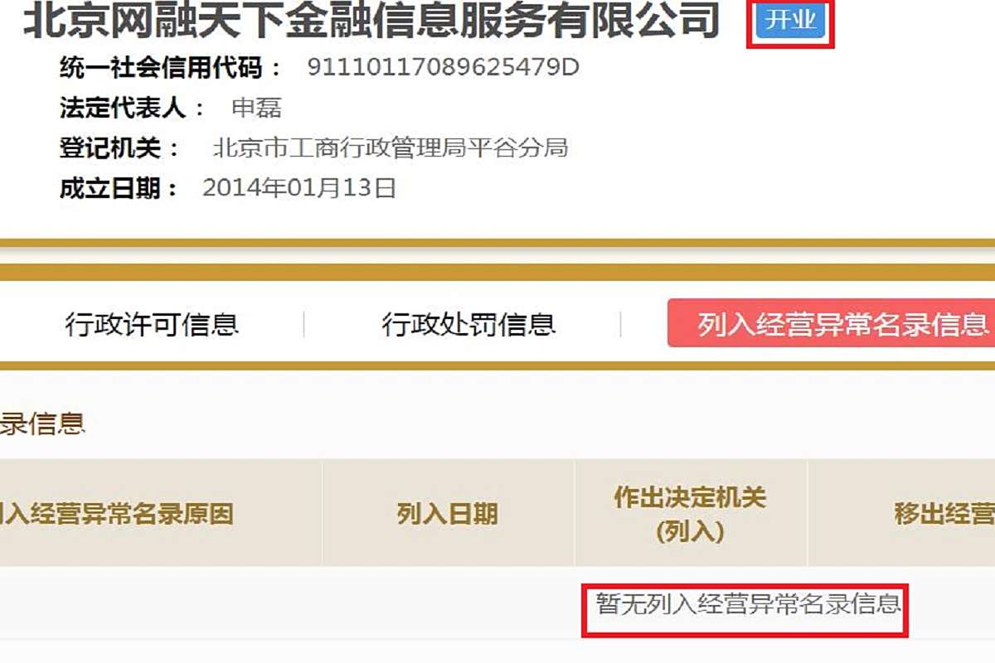
Task: Click the 录信息 section heading
Action: pyautogui.click(x=42, y=423)
